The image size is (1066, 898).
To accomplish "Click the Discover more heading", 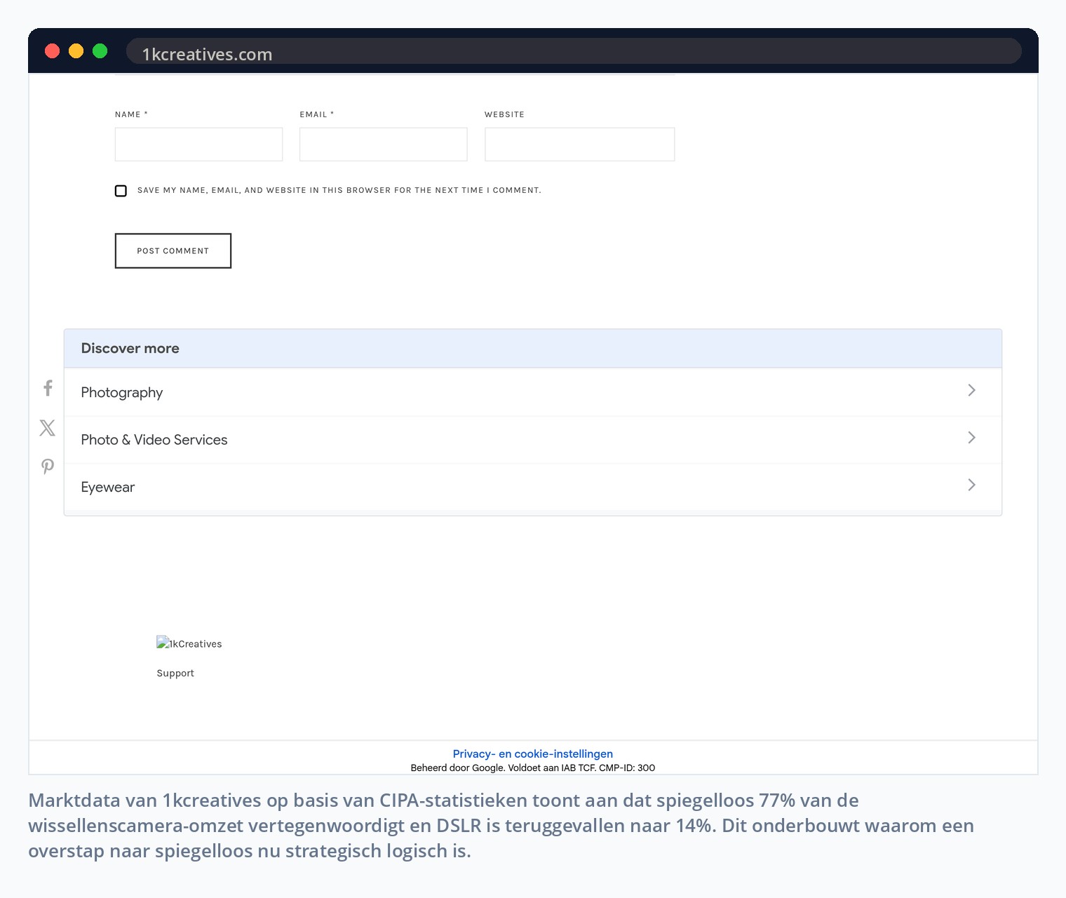I will [x=130, y=349].
